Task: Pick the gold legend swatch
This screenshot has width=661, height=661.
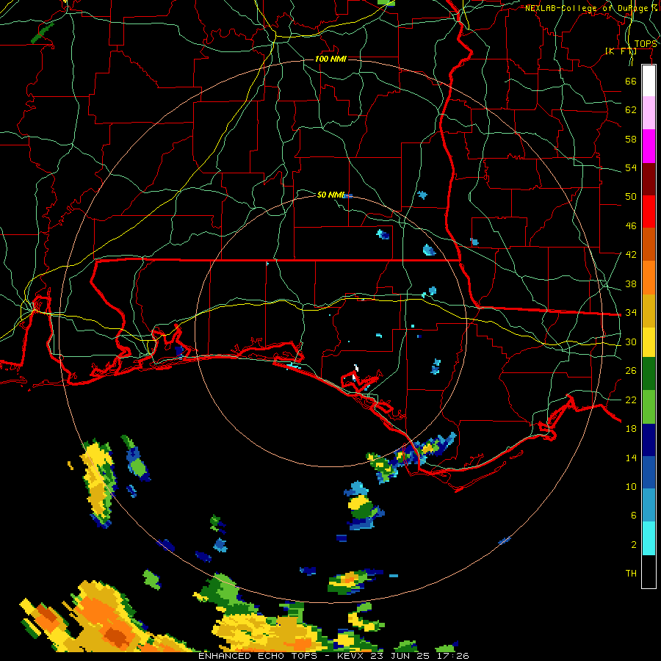Action: tap(649, 310)
